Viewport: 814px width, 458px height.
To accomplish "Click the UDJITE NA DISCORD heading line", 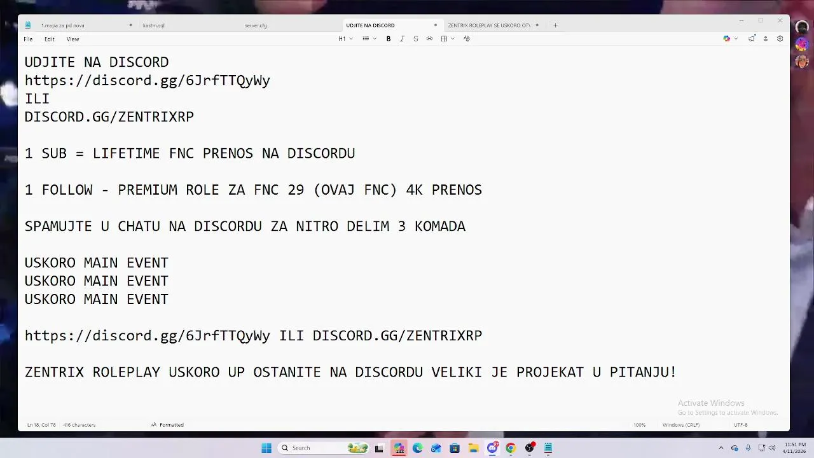I will pos(97,62).
